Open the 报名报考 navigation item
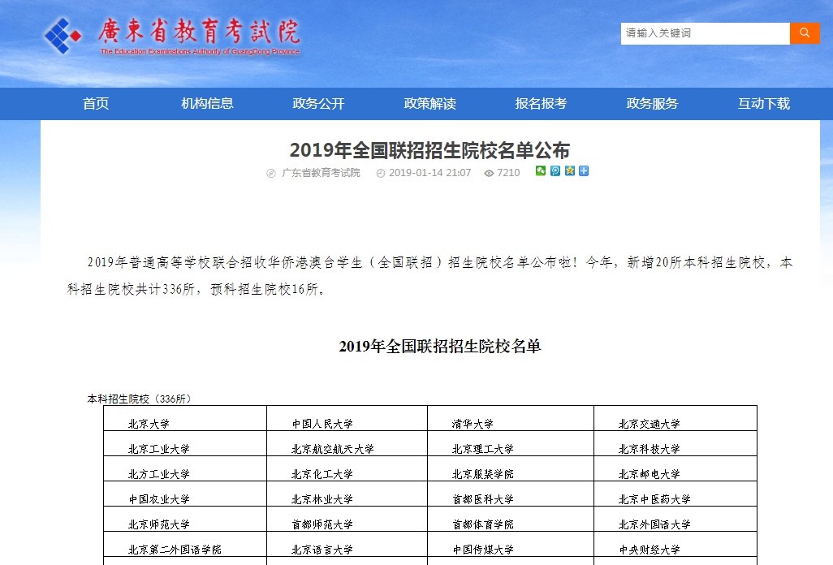The image size is (833, 565). coord(541,104)
